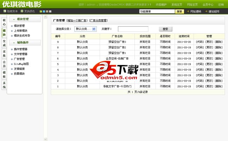
Task: Open 友情链接 in sidebar
Action: [19, 69]
